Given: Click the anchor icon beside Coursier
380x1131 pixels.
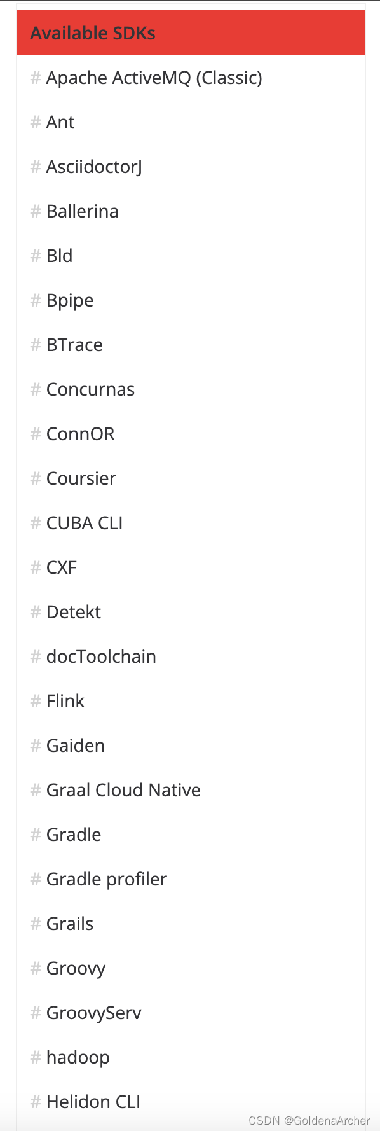Looking at the screenshot, I should pos(35,478).
